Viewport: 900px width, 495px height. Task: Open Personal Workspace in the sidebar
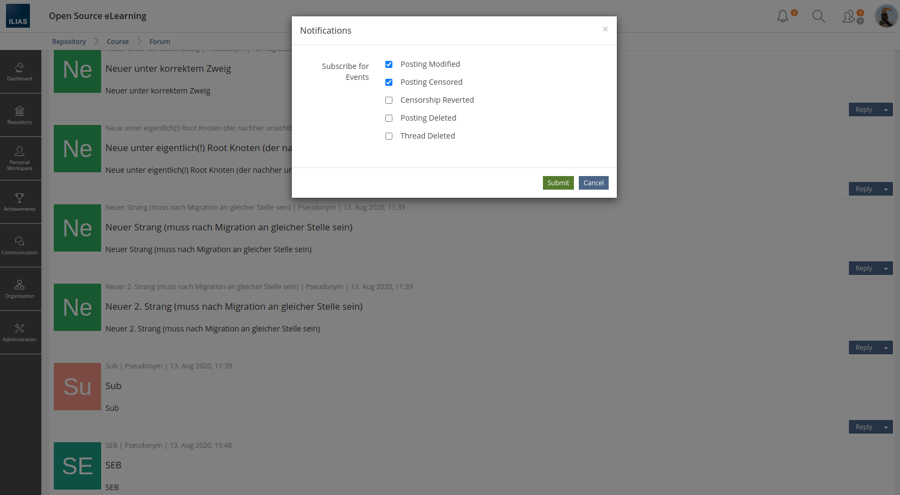point(20,159)
